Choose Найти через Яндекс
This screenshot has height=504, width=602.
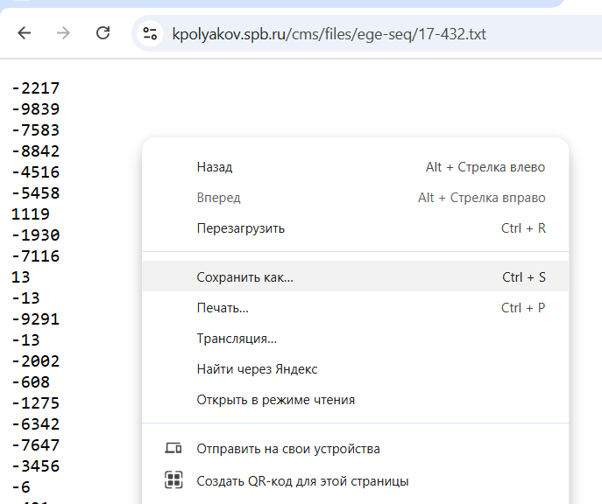tap(356, 369)
